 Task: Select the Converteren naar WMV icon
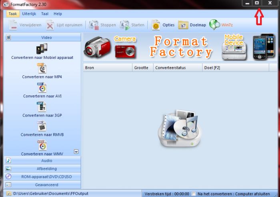(x=42, y=145)
